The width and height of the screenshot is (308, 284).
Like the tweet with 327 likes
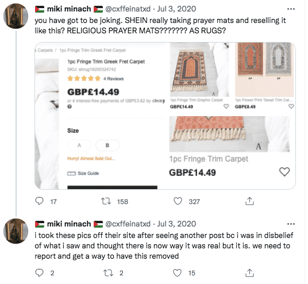coord(178,201)
